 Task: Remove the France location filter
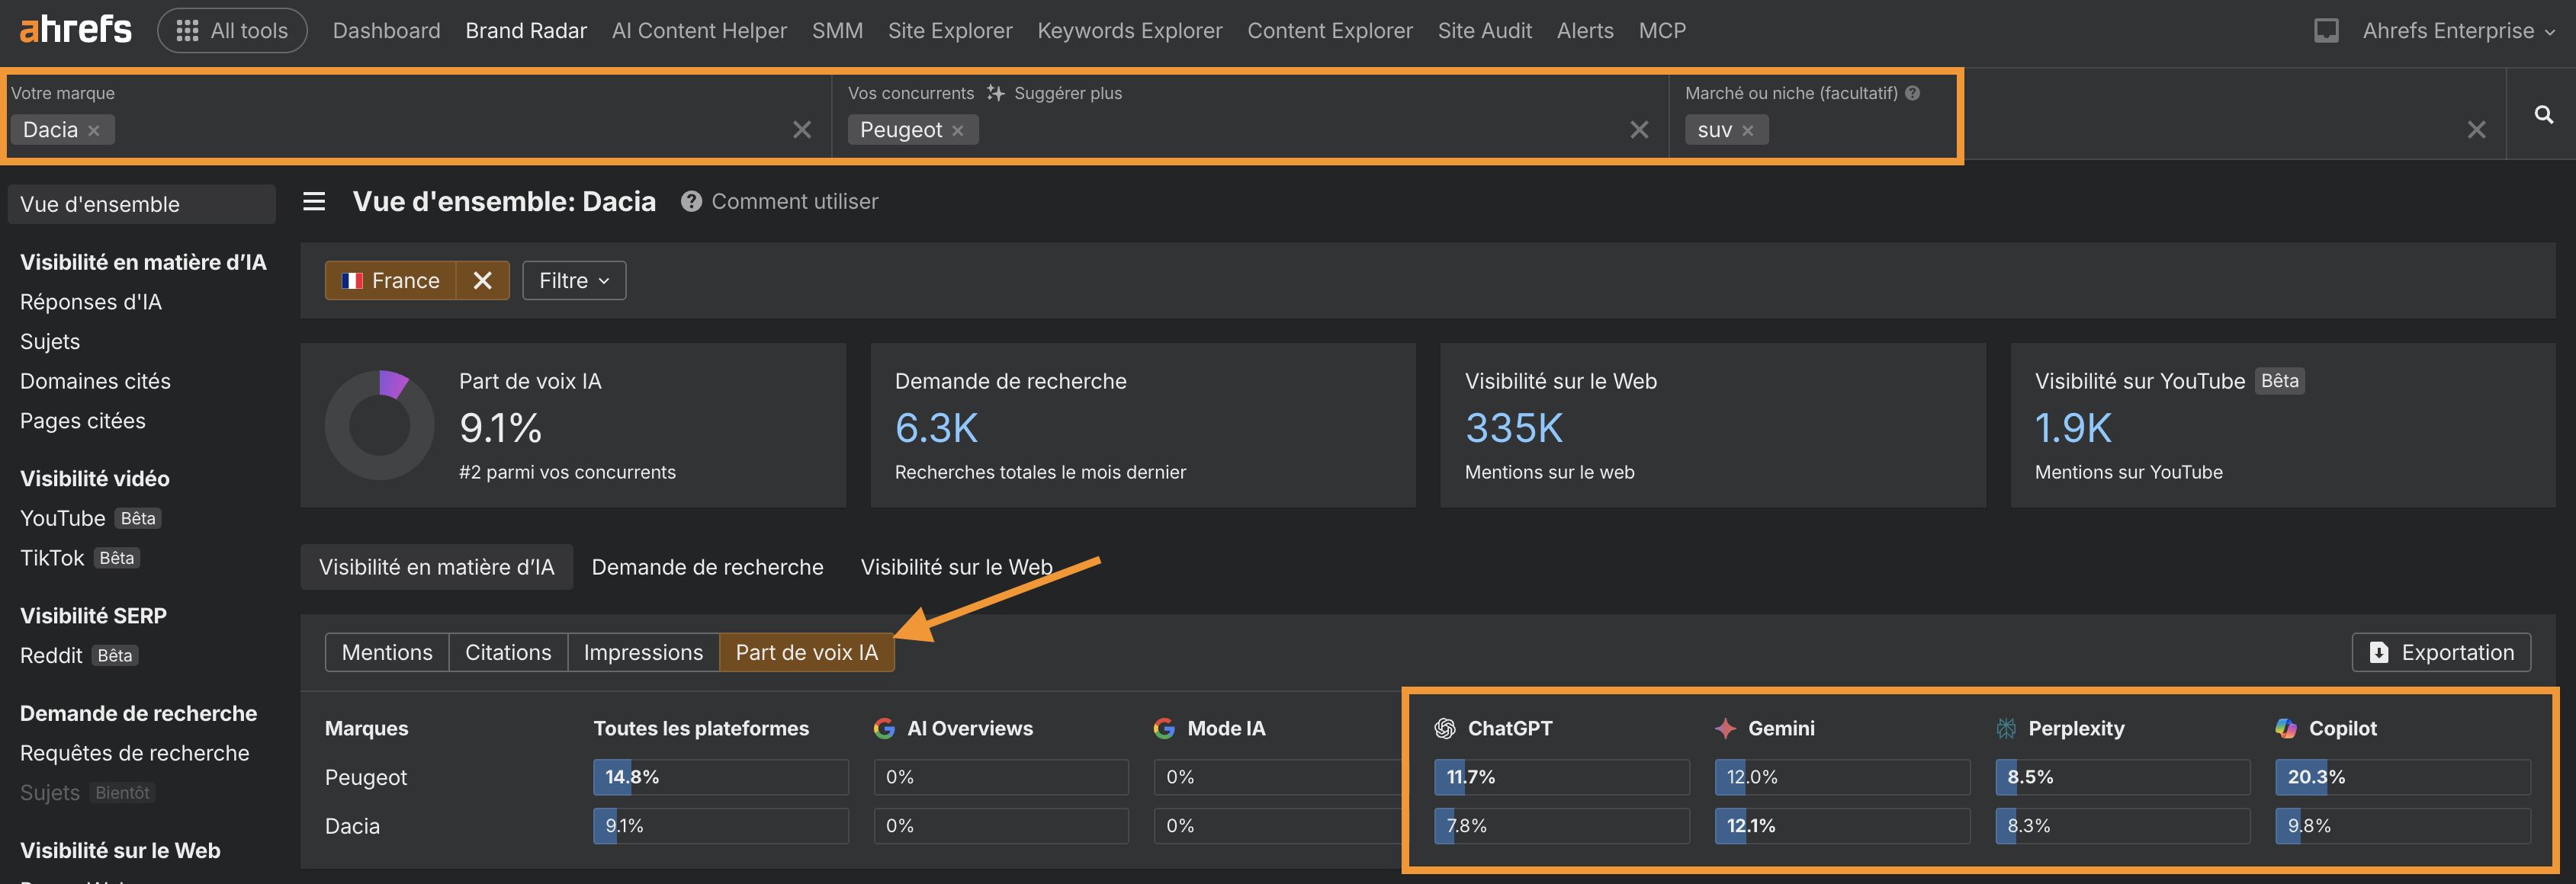click(483, 280)
